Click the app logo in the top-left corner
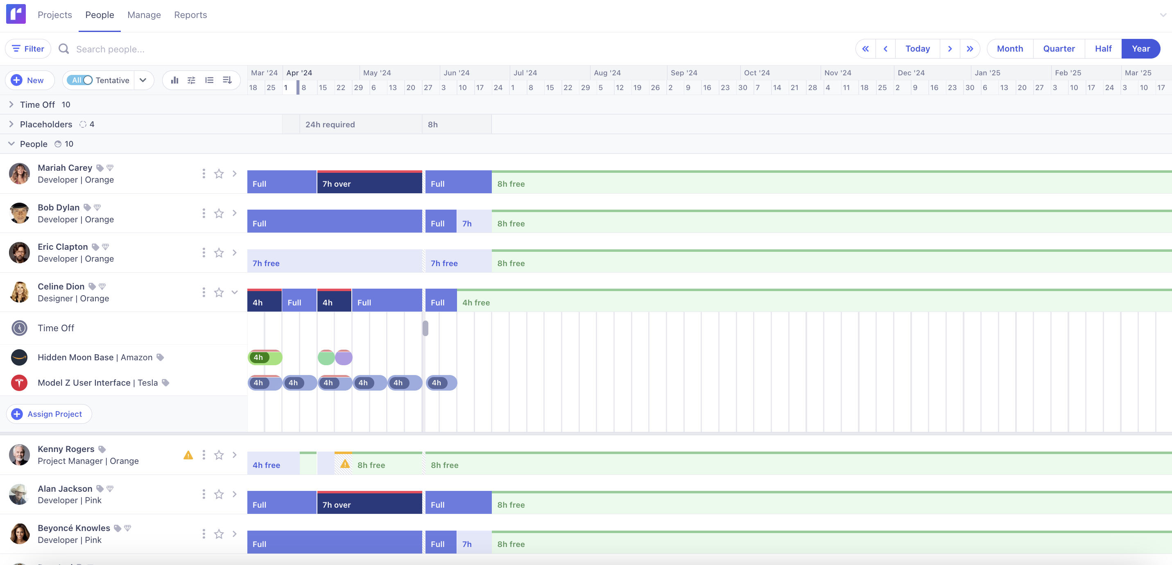Screen dimensions: 1172x565 point(16,14)
